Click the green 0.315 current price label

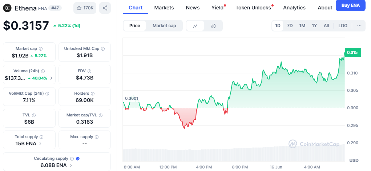click(353, 52)
